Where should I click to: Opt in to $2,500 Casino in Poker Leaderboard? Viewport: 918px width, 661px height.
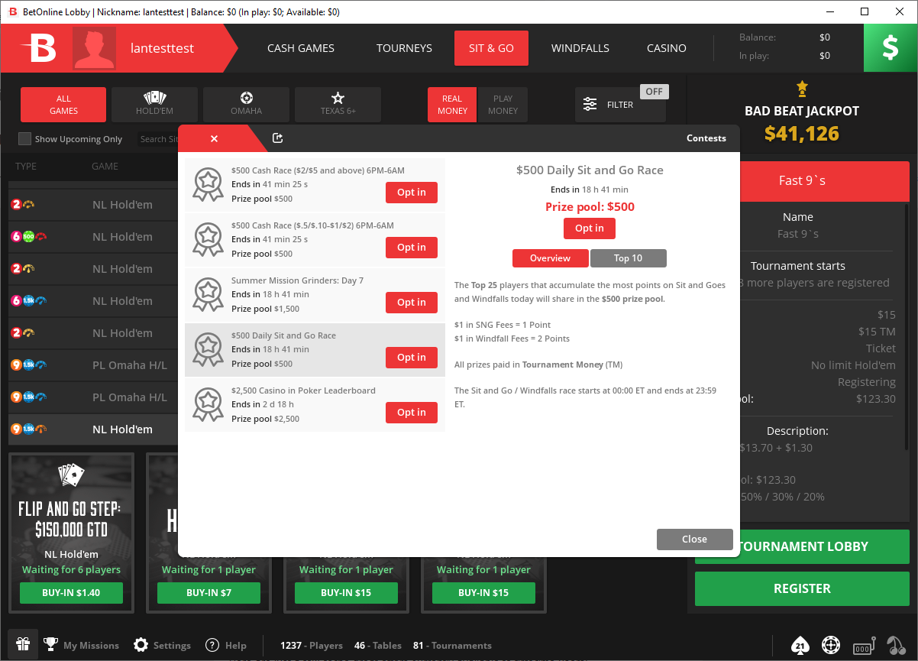coord(412,413)
